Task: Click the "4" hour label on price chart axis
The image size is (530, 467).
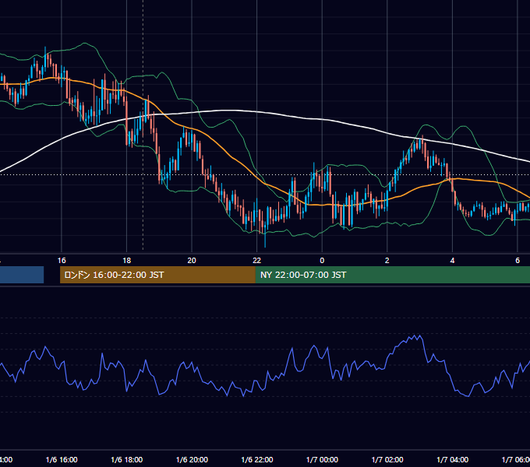Action: (x=452, y=260)
